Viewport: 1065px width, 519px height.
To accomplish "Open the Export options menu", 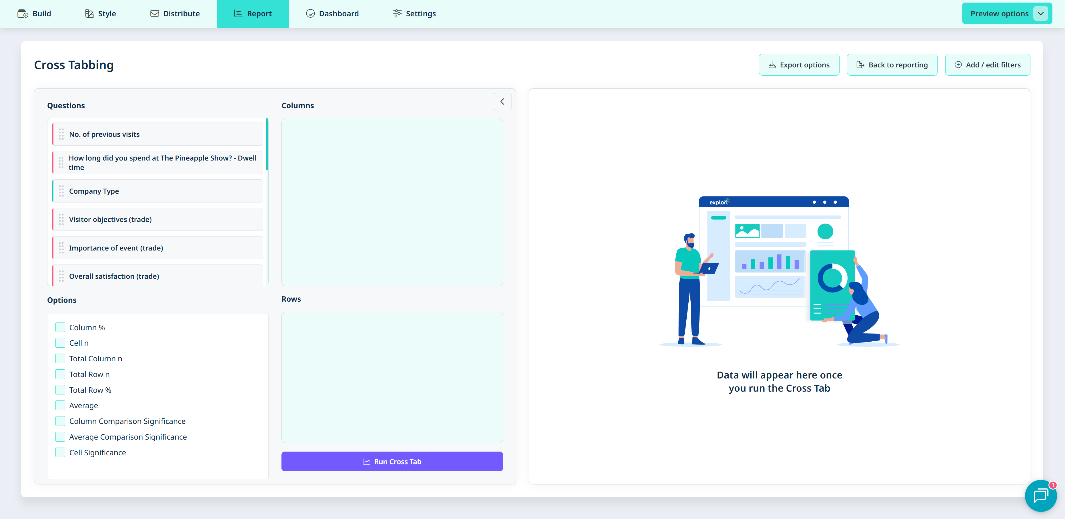I will coord(799,65).
